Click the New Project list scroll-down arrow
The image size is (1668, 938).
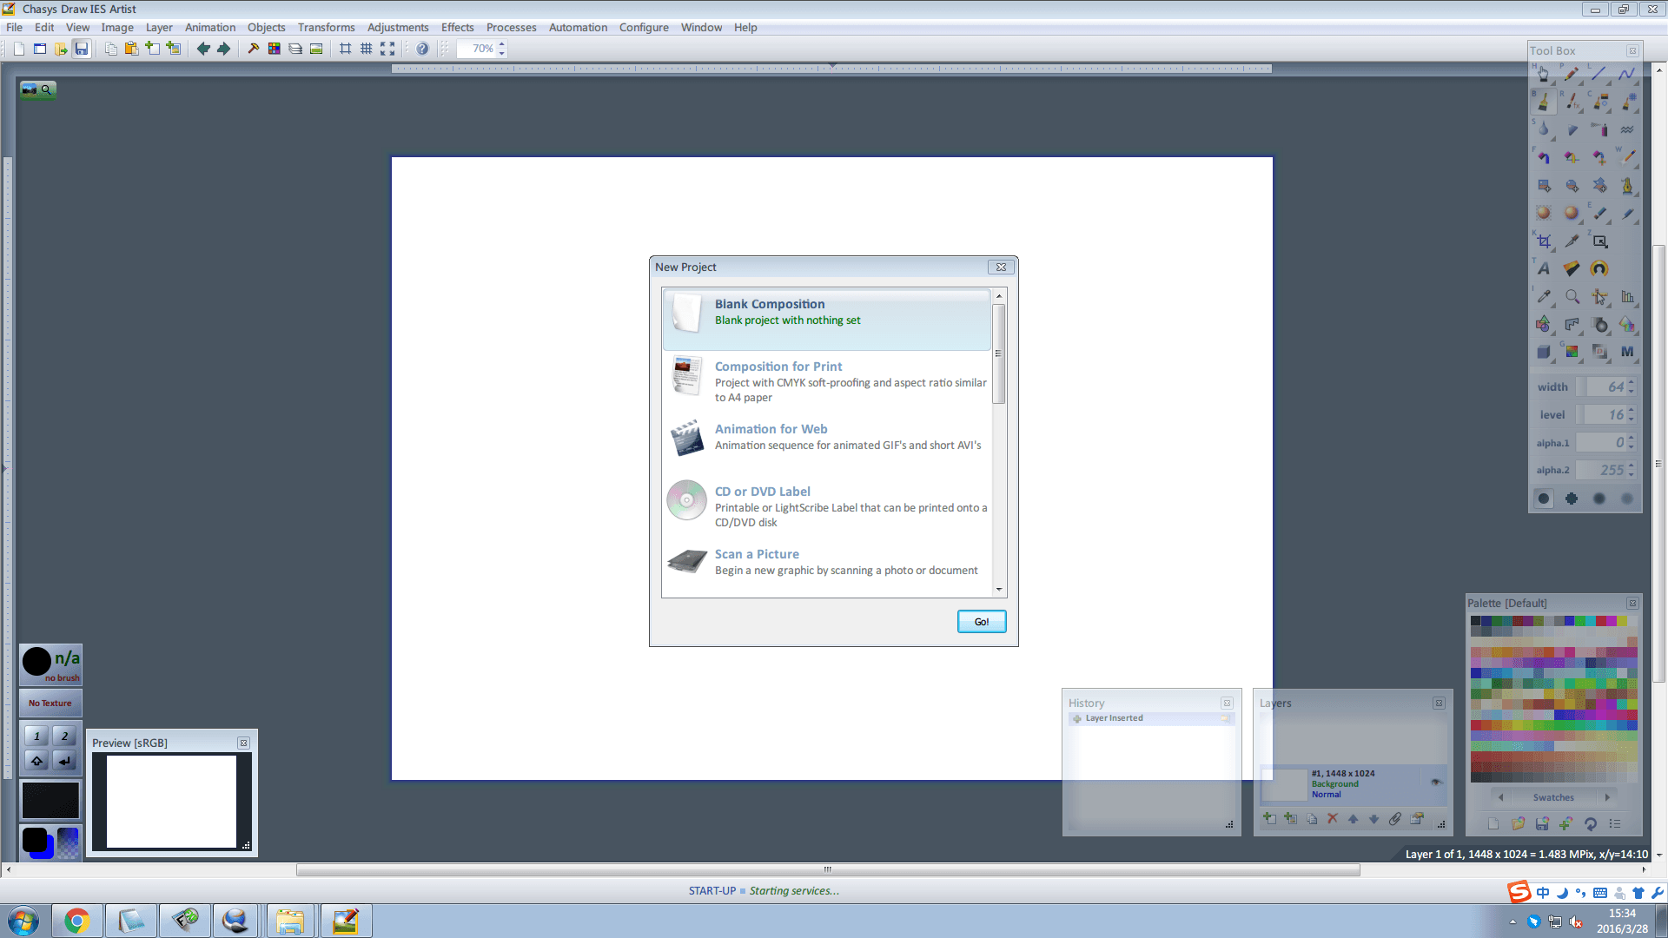999,590
